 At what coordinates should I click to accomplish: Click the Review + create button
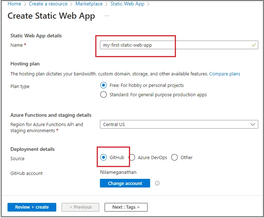pyautogui.click(x=32, y=207)
